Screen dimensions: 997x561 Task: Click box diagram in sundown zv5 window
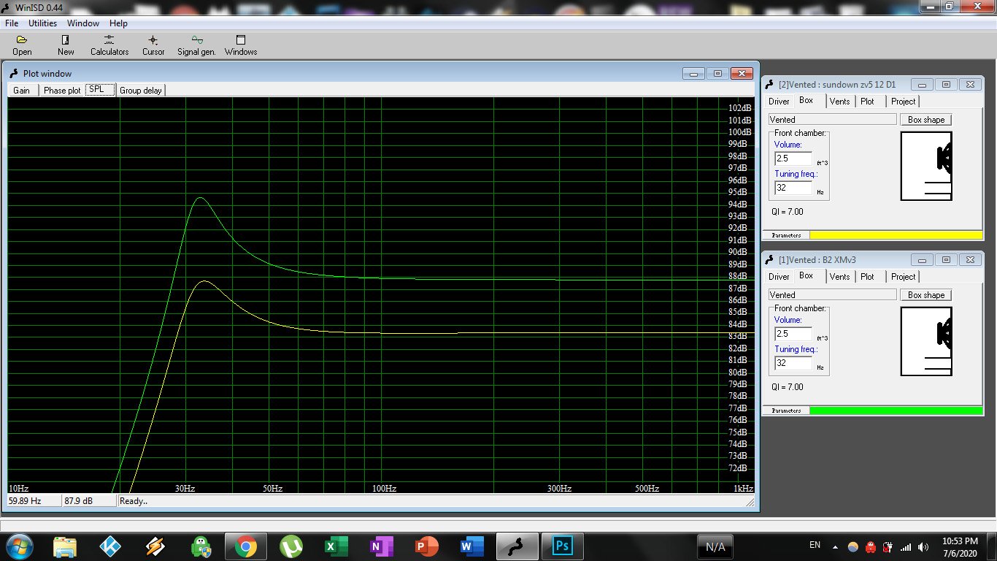click(926, 166)
